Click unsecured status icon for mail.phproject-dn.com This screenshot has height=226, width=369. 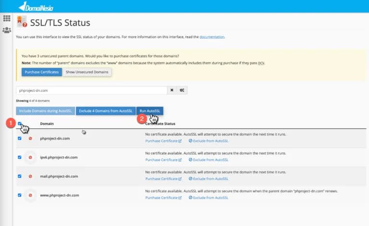click(x=30, y=176)
